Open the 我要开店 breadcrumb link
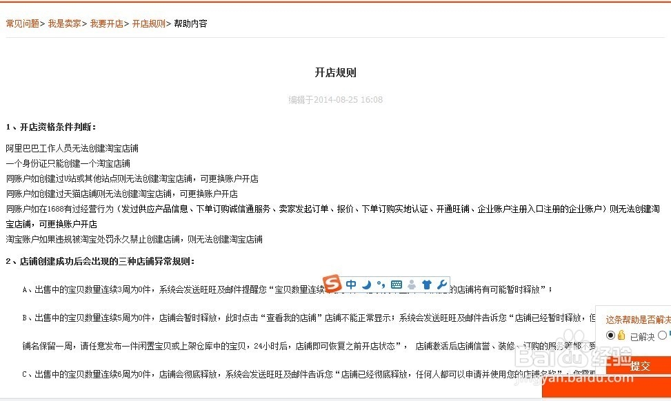Screen dimensions: 671x401 tap(107, 23)
